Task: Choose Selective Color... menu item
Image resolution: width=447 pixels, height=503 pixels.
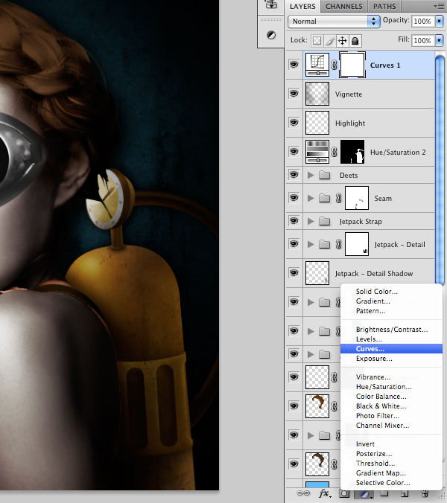Action: tap(391, 483)
